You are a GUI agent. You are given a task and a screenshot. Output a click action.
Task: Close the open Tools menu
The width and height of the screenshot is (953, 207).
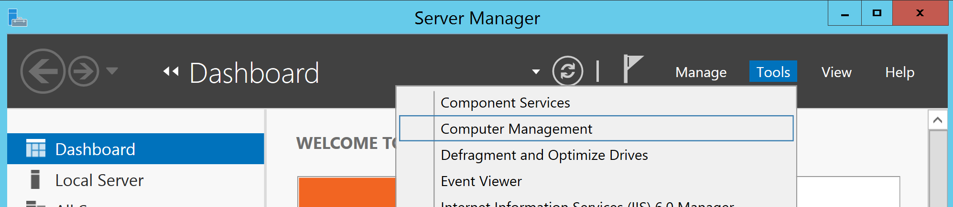[x=773, y=72]
